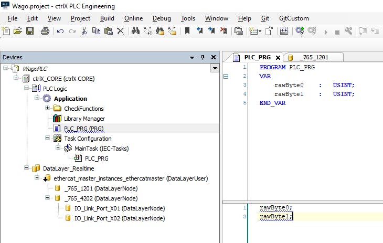Collapse the Application node

pos(37,98)
